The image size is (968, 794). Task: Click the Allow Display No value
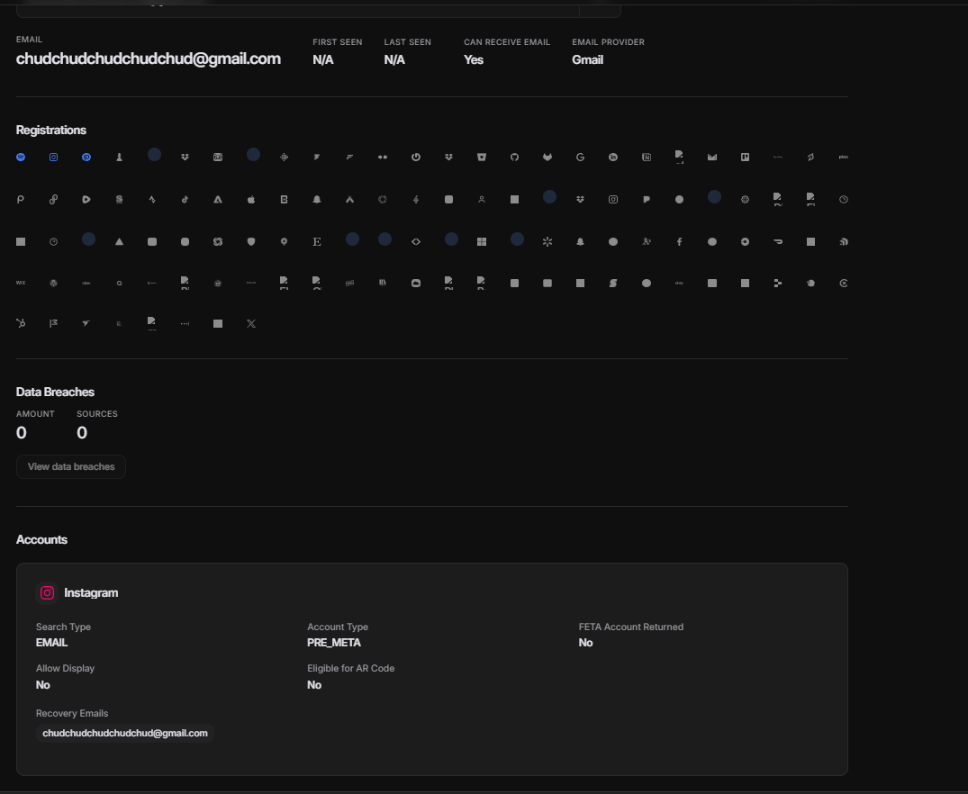42,685
